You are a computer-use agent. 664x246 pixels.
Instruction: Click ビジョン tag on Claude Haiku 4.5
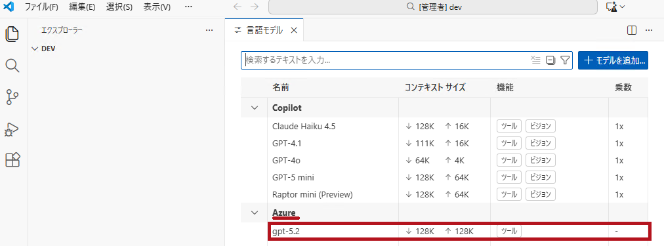click(541, 126)
